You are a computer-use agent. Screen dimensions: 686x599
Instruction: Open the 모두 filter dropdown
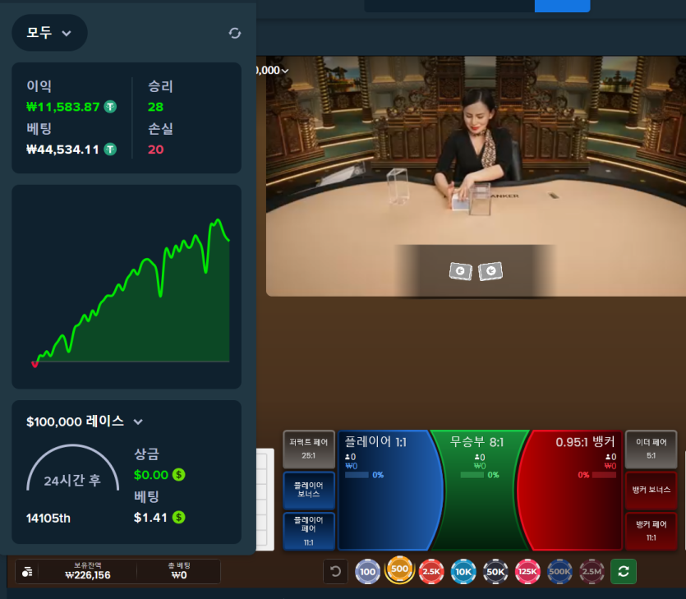49,33
